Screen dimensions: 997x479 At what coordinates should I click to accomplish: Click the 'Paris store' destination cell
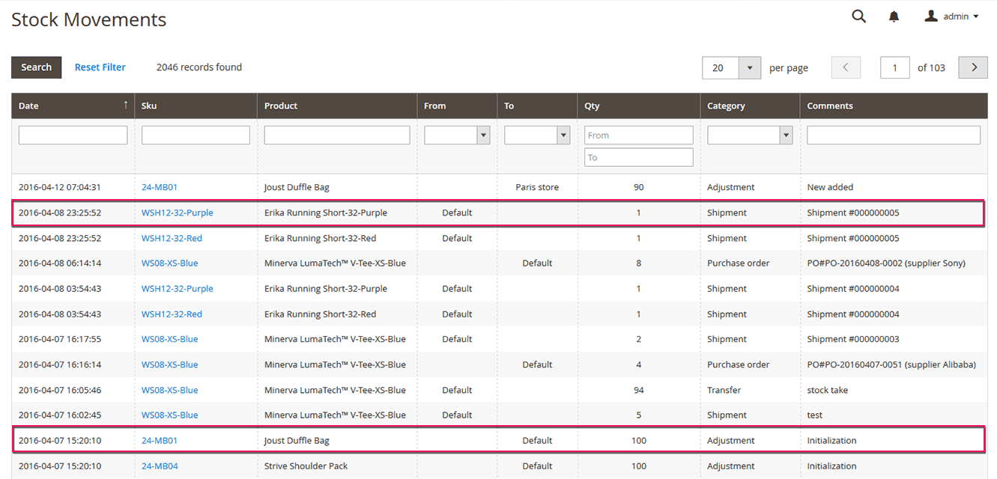tap(537, 187)
